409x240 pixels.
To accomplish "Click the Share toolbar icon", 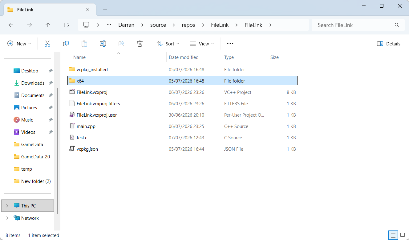I will (121, 44).
